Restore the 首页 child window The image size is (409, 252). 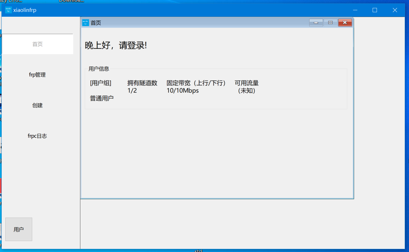coord(330,22)
